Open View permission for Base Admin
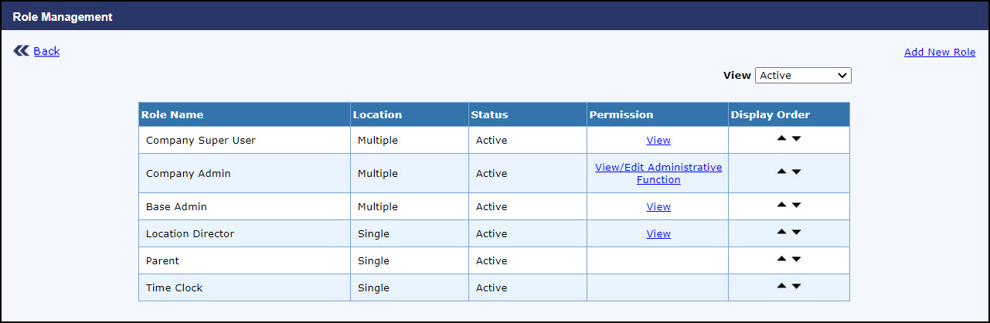The width and height of the screenshot is (990, 323). (658, 207)
